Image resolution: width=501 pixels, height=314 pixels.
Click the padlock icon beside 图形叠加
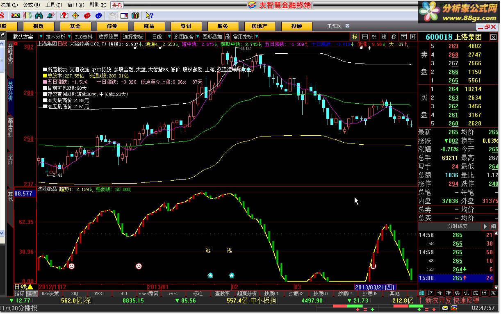click(227, 36)
